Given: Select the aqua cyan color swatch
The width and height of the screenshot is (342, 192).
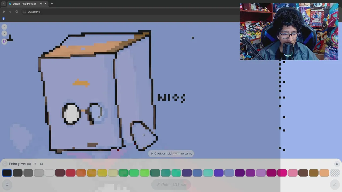Looking at the screenshot, I should [x=208, y=173].
